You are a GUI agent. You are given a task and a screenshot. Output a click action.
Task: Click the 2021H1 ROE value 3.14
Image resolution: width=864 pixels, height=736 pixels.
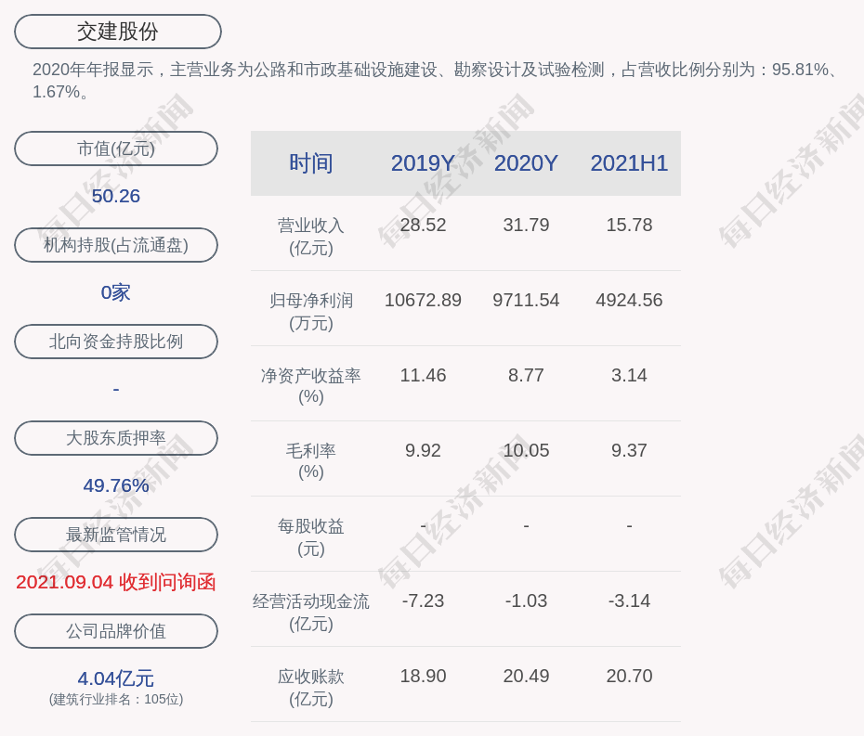tap(629, 376)
